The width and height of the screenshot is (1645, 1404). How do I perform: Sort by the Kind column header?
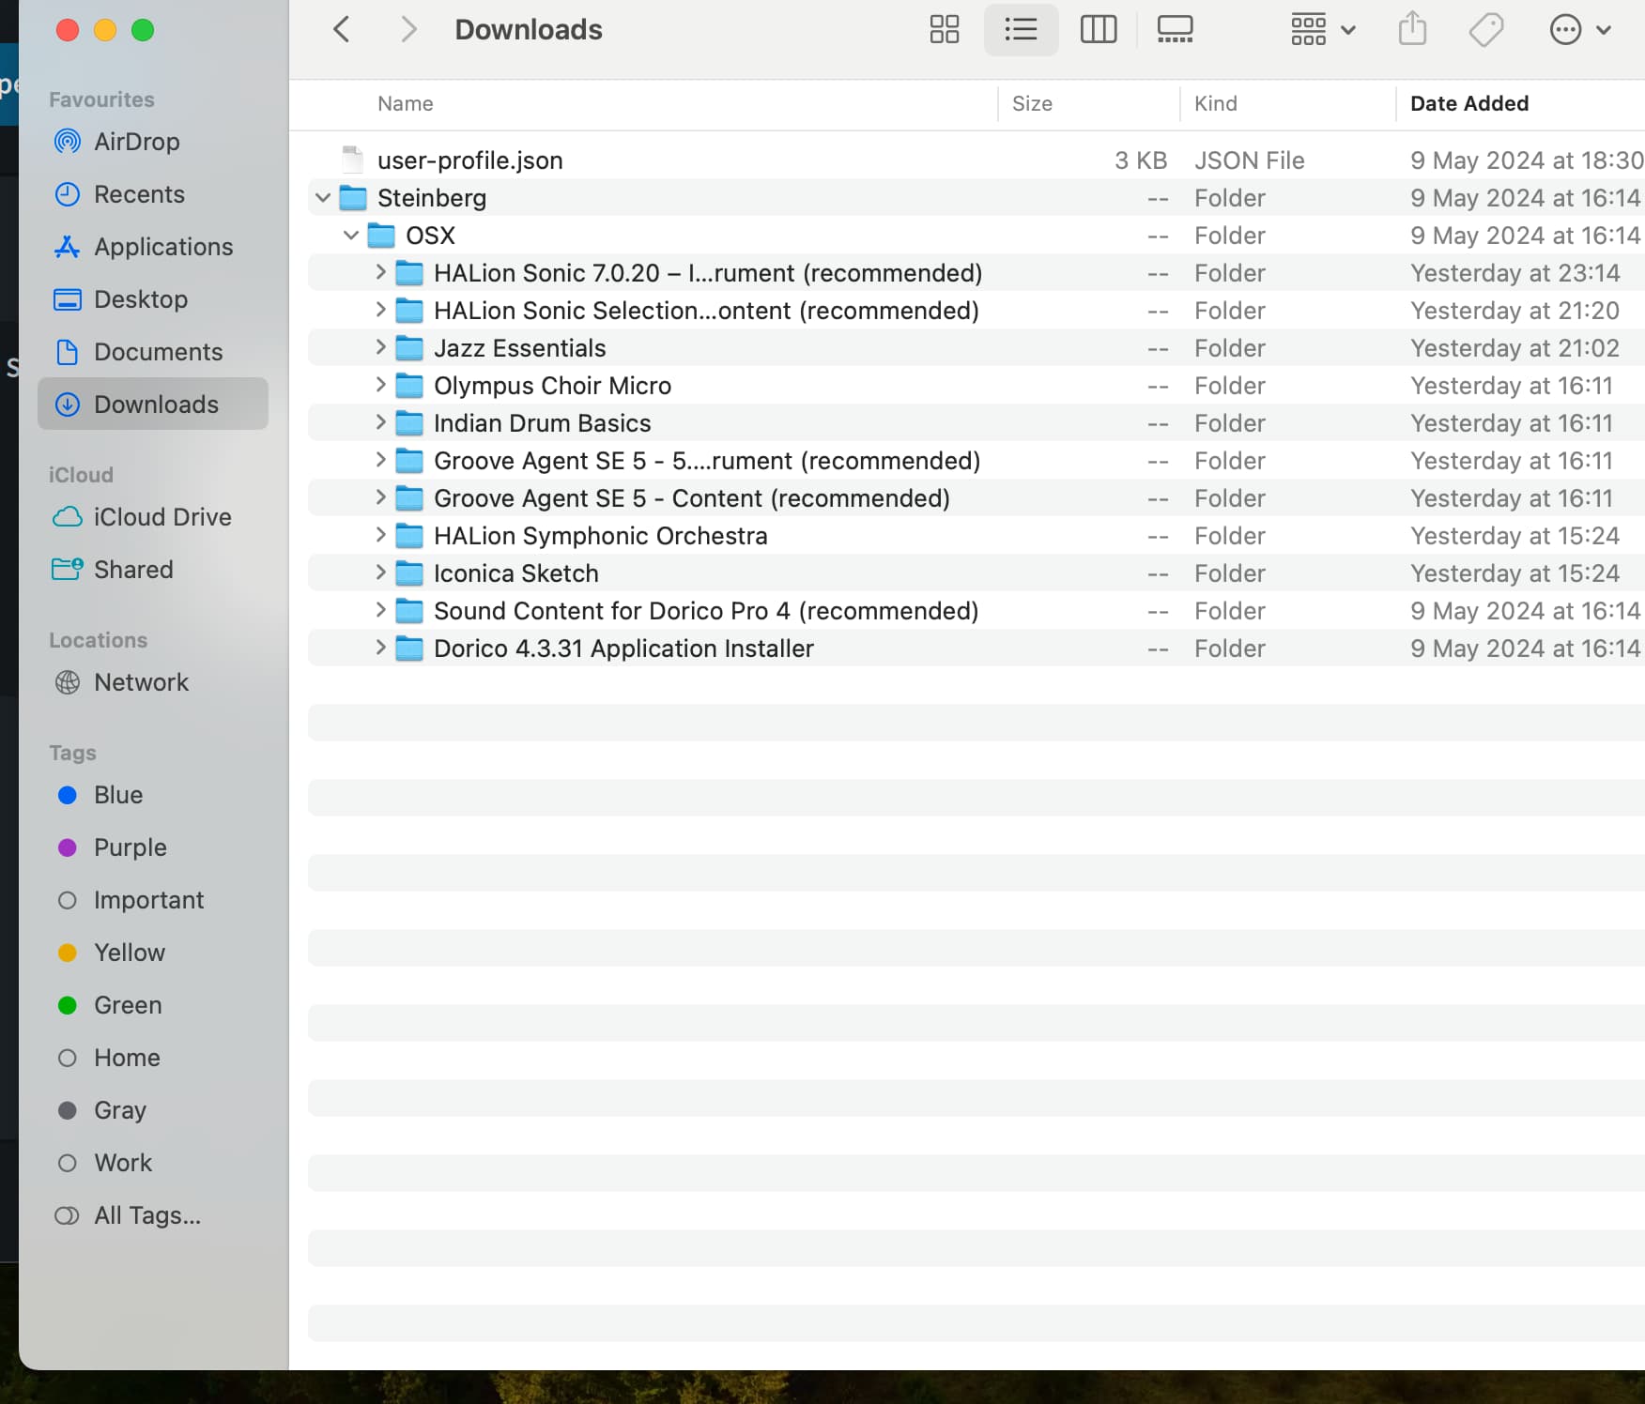point(1215,103)
